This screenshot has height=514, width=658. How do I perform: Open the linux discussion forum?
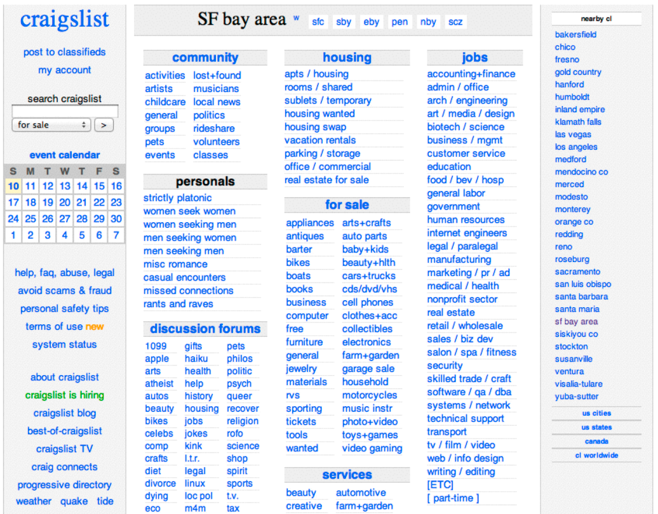click(x=195, y=484)
